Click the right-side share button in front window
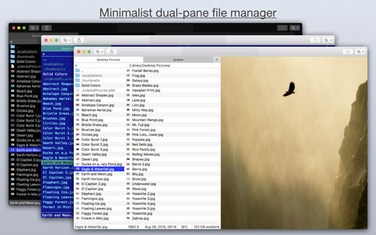Screen dimensions: 376x235 click(348, 52)
